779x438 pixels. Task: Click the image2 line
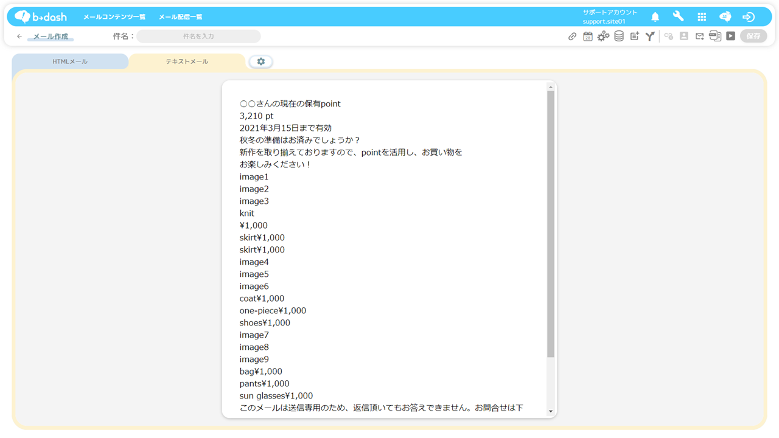254,189
